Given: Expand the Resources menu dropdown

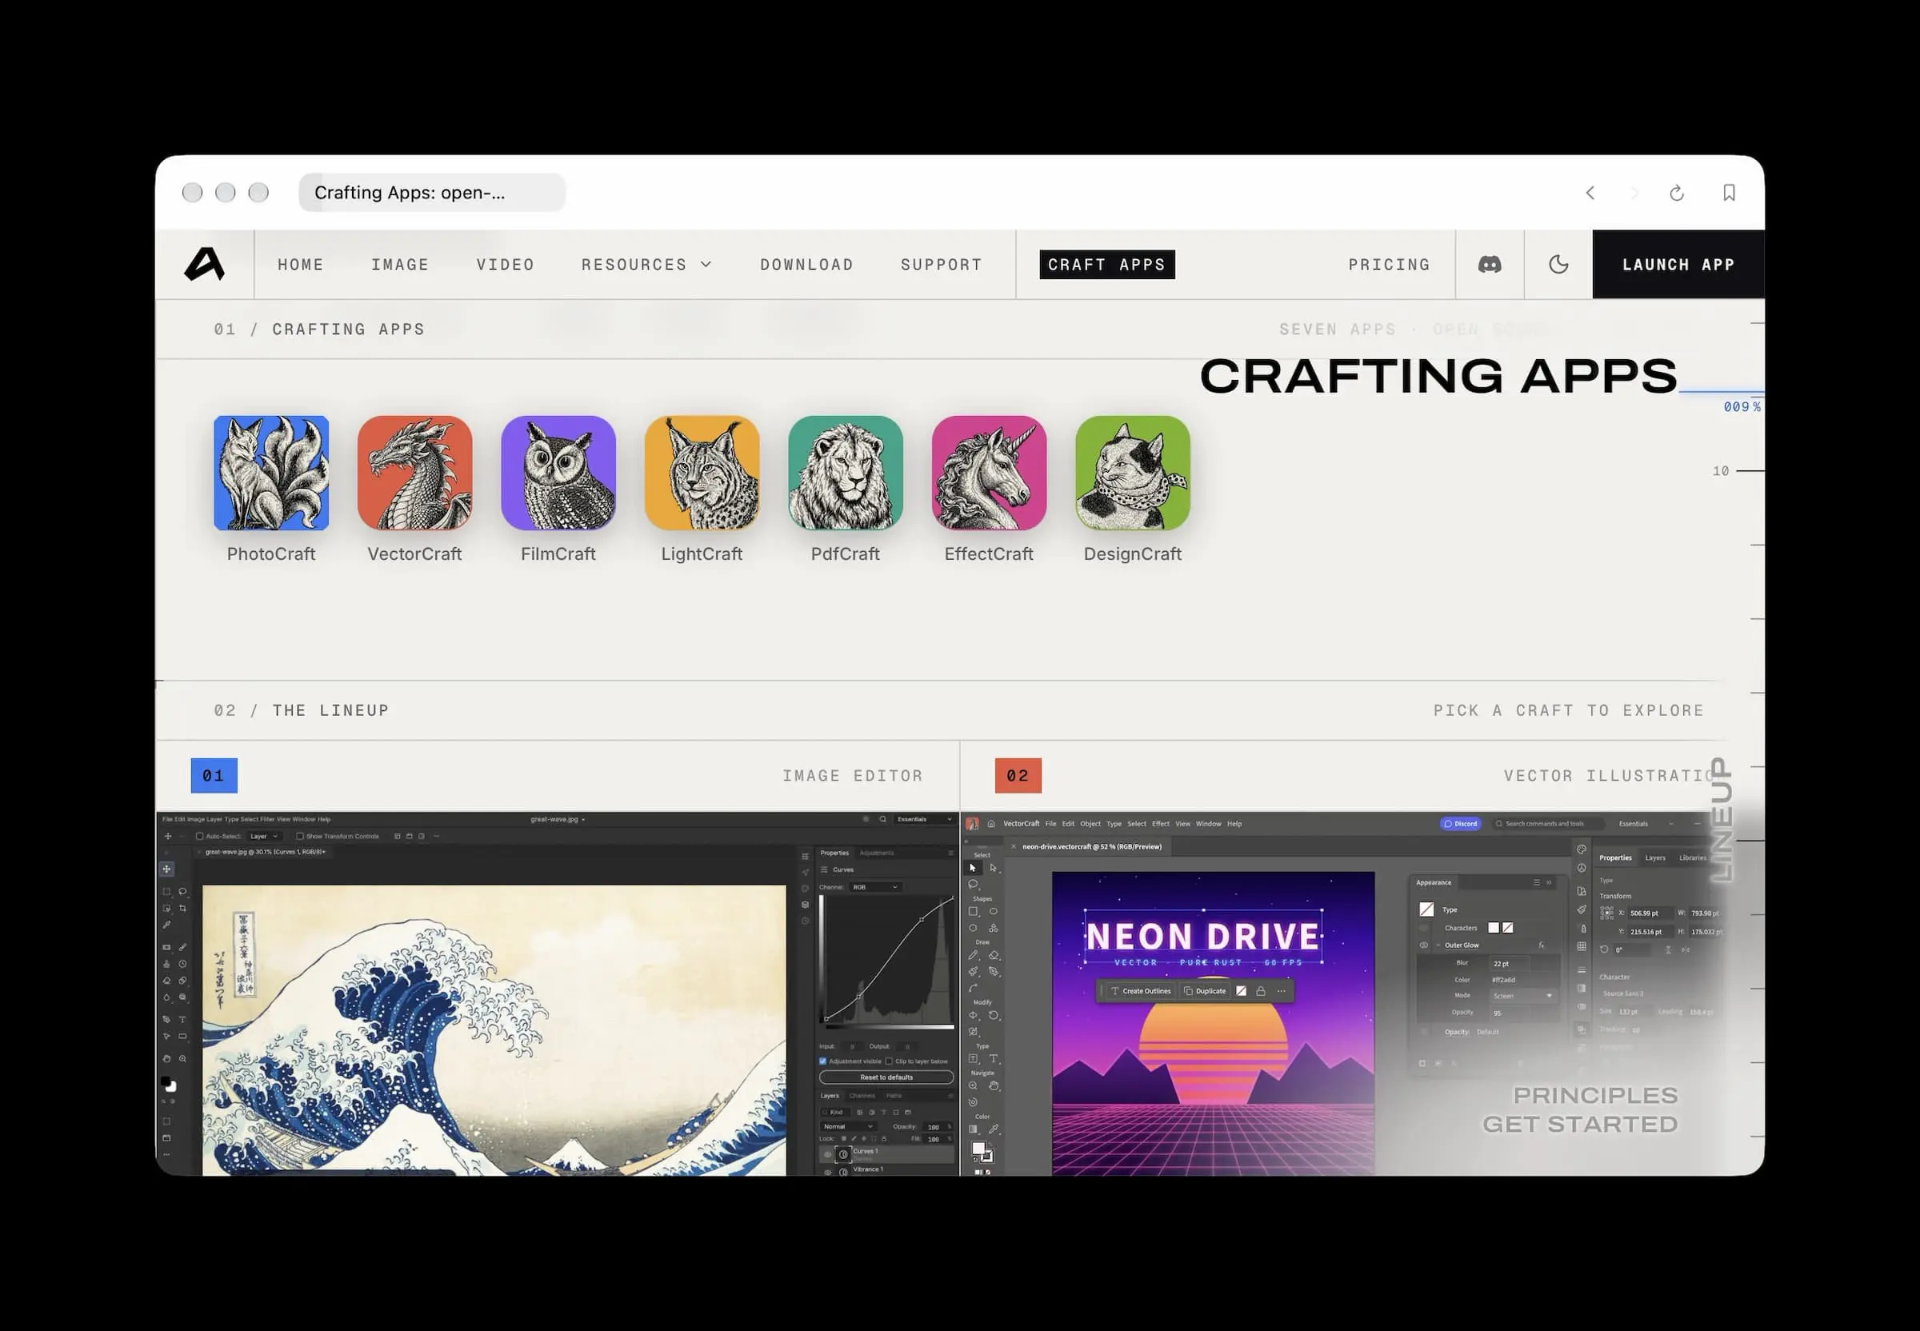Looking at the screenshot, I should 646,265.
